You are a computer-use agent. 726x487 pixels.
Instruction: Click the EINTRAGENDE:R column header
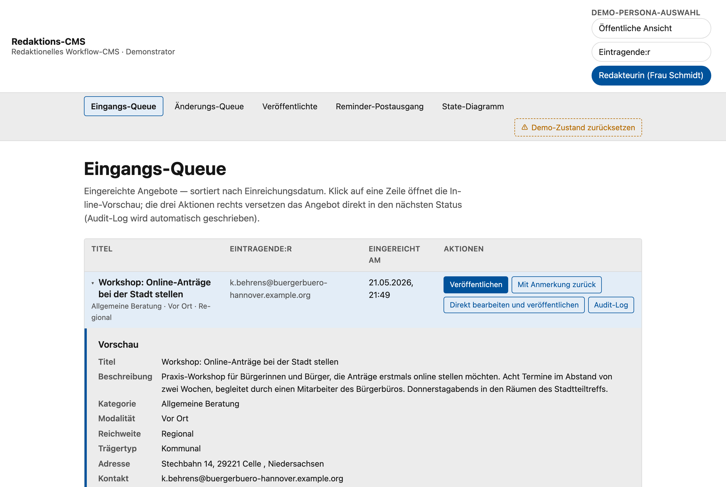click(x=261, y=249)
